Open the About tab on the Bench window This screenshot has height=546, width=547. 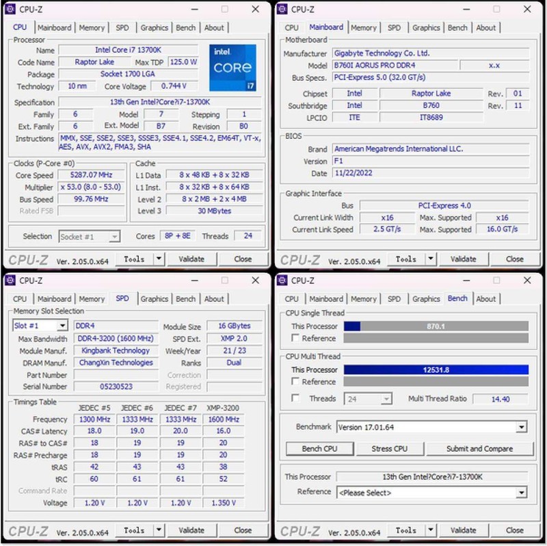click(486, 299)
